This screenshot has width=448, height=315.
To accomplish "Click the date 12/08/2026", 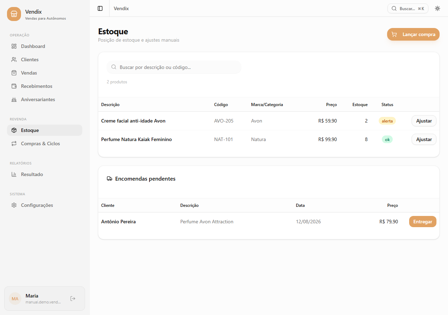I will pyautogui.click(x=308, y=222).
